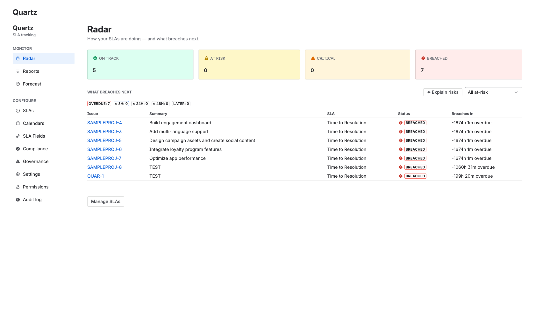Click the Audit log info icon
Viewport: 535px width, 328px height.
tap(18, 200)
